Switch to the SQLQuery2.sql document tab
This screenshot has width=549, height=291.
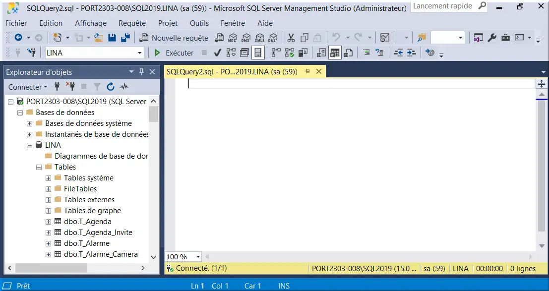click(232, 71)
